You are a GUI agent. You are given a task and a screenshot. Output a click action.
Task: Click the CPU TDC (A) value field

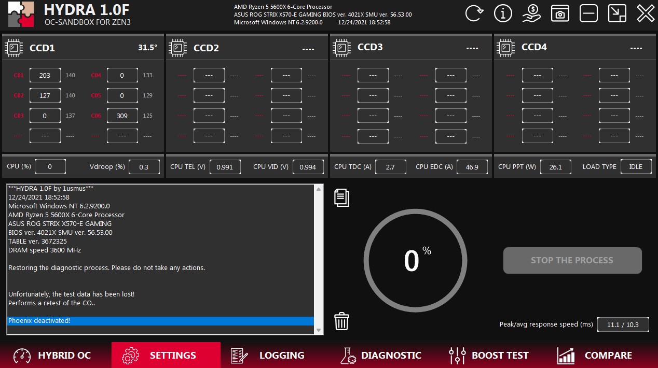391,167
